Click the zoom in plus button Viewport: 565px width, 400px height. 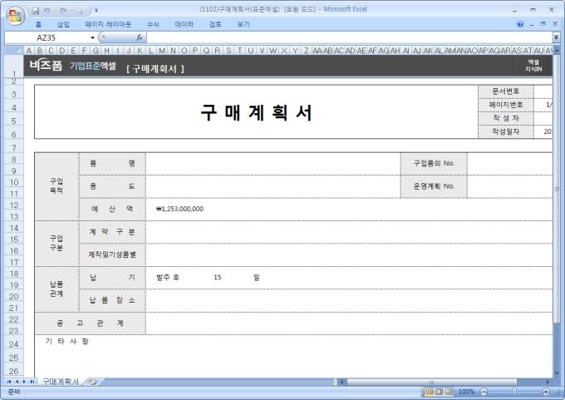click(x=546, y=392)
